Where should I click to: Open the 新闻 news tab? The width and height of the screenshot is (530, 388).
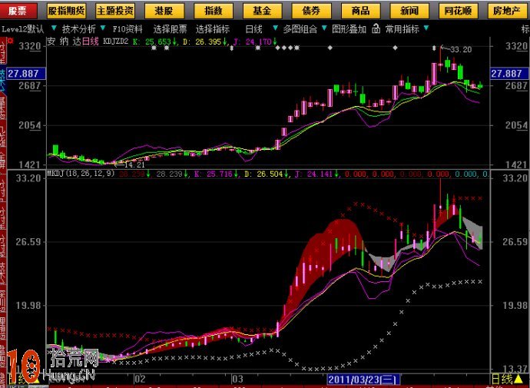[409, 11]
